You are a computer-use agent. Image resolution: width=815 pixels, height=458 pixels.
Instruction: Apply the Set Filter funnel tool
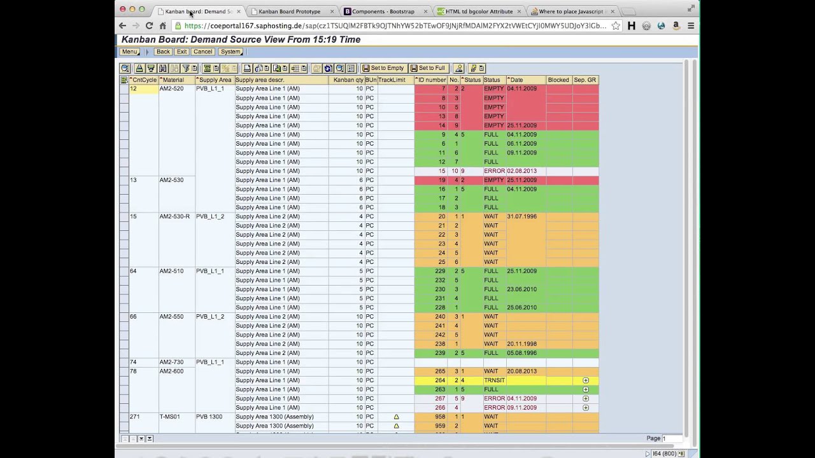pos(185,68)
